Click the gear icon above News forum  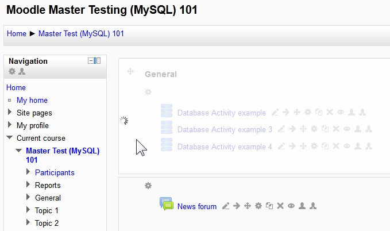(148, 186)
